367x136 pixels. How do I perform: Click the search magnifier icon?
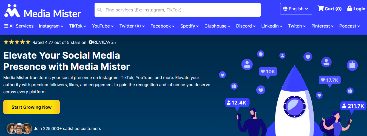(x=99, y=10)
